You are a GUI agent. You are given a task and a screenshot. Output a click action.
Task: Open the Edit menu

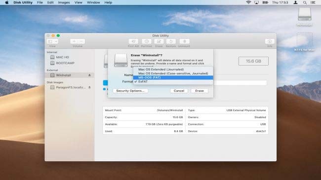click(x=50, y=2)
